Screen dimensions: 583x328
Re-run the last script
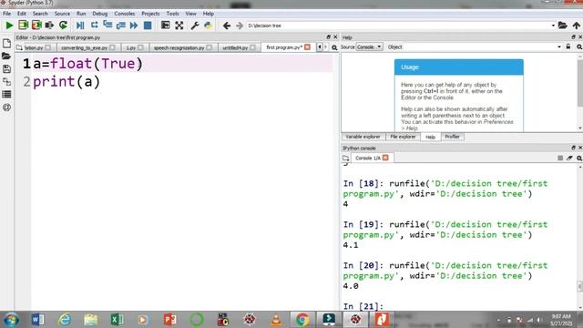point(63,26)
